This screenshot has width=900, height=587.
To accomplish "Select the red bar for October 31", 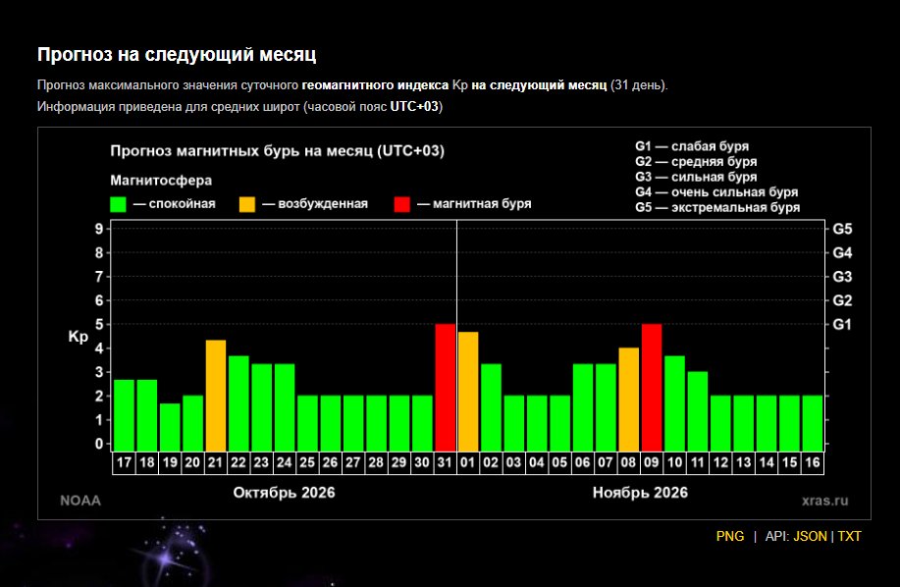I will pos(445,388).
